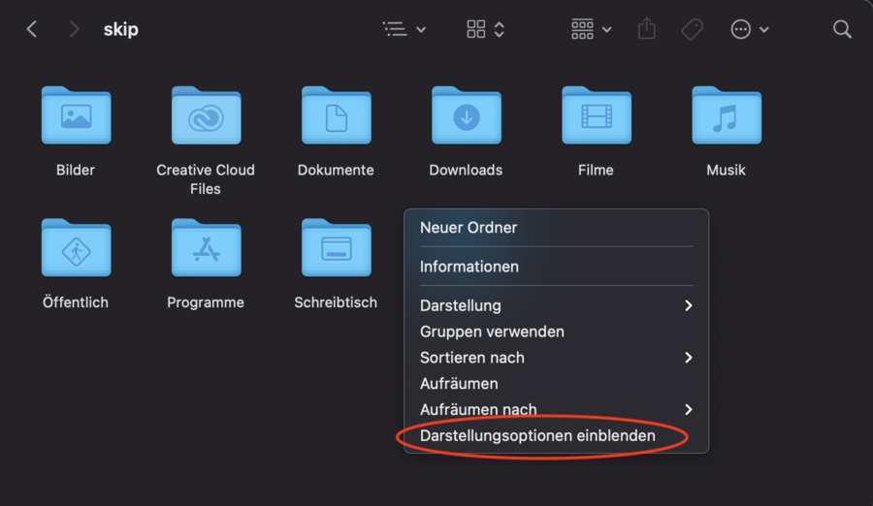Open the list view options icon
This screenshot has height=506, width=873.
(396, 29)
